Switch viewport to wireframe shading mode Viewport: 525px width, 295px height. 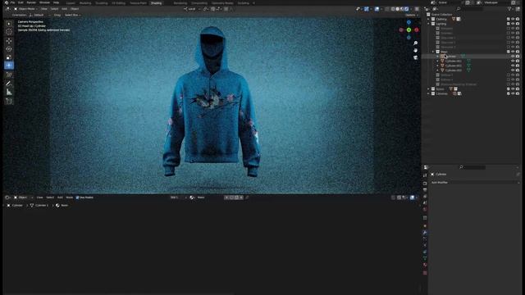click(393, 9)
